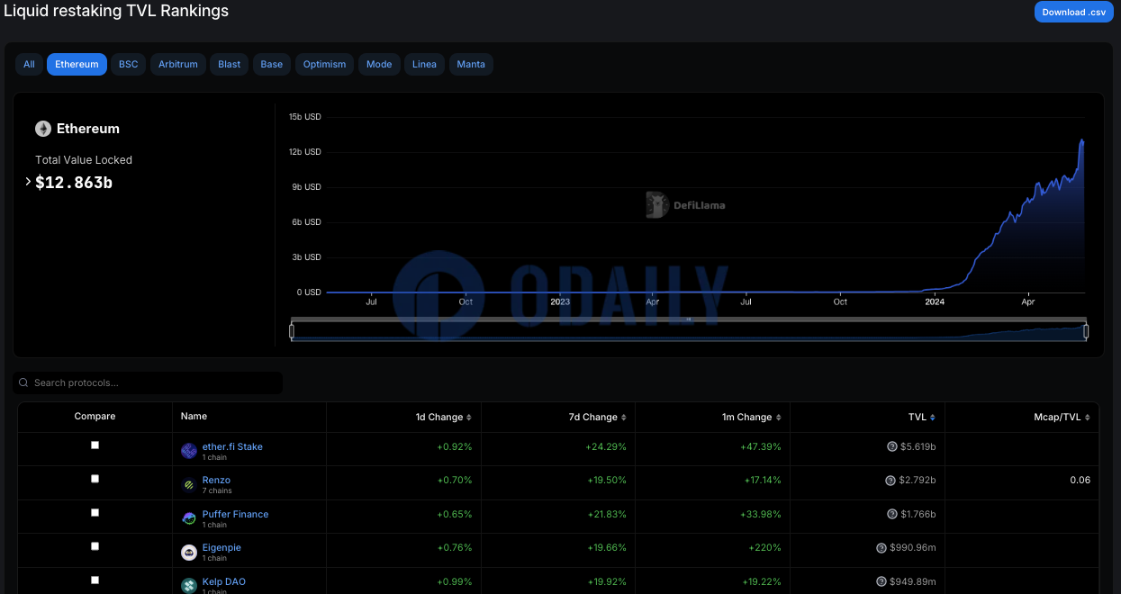Screen dimensions: 1121x594
Task: Switch to the BSC tab
Action: [x=129, y=65]
